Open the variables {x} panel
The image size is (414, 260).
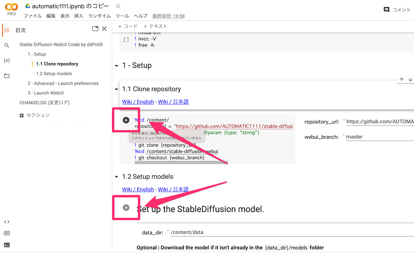click(7, 60)
